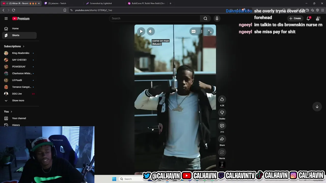326x183 pixels.
Task: Open King Akademiks channel
Action: tap(19, 53)
